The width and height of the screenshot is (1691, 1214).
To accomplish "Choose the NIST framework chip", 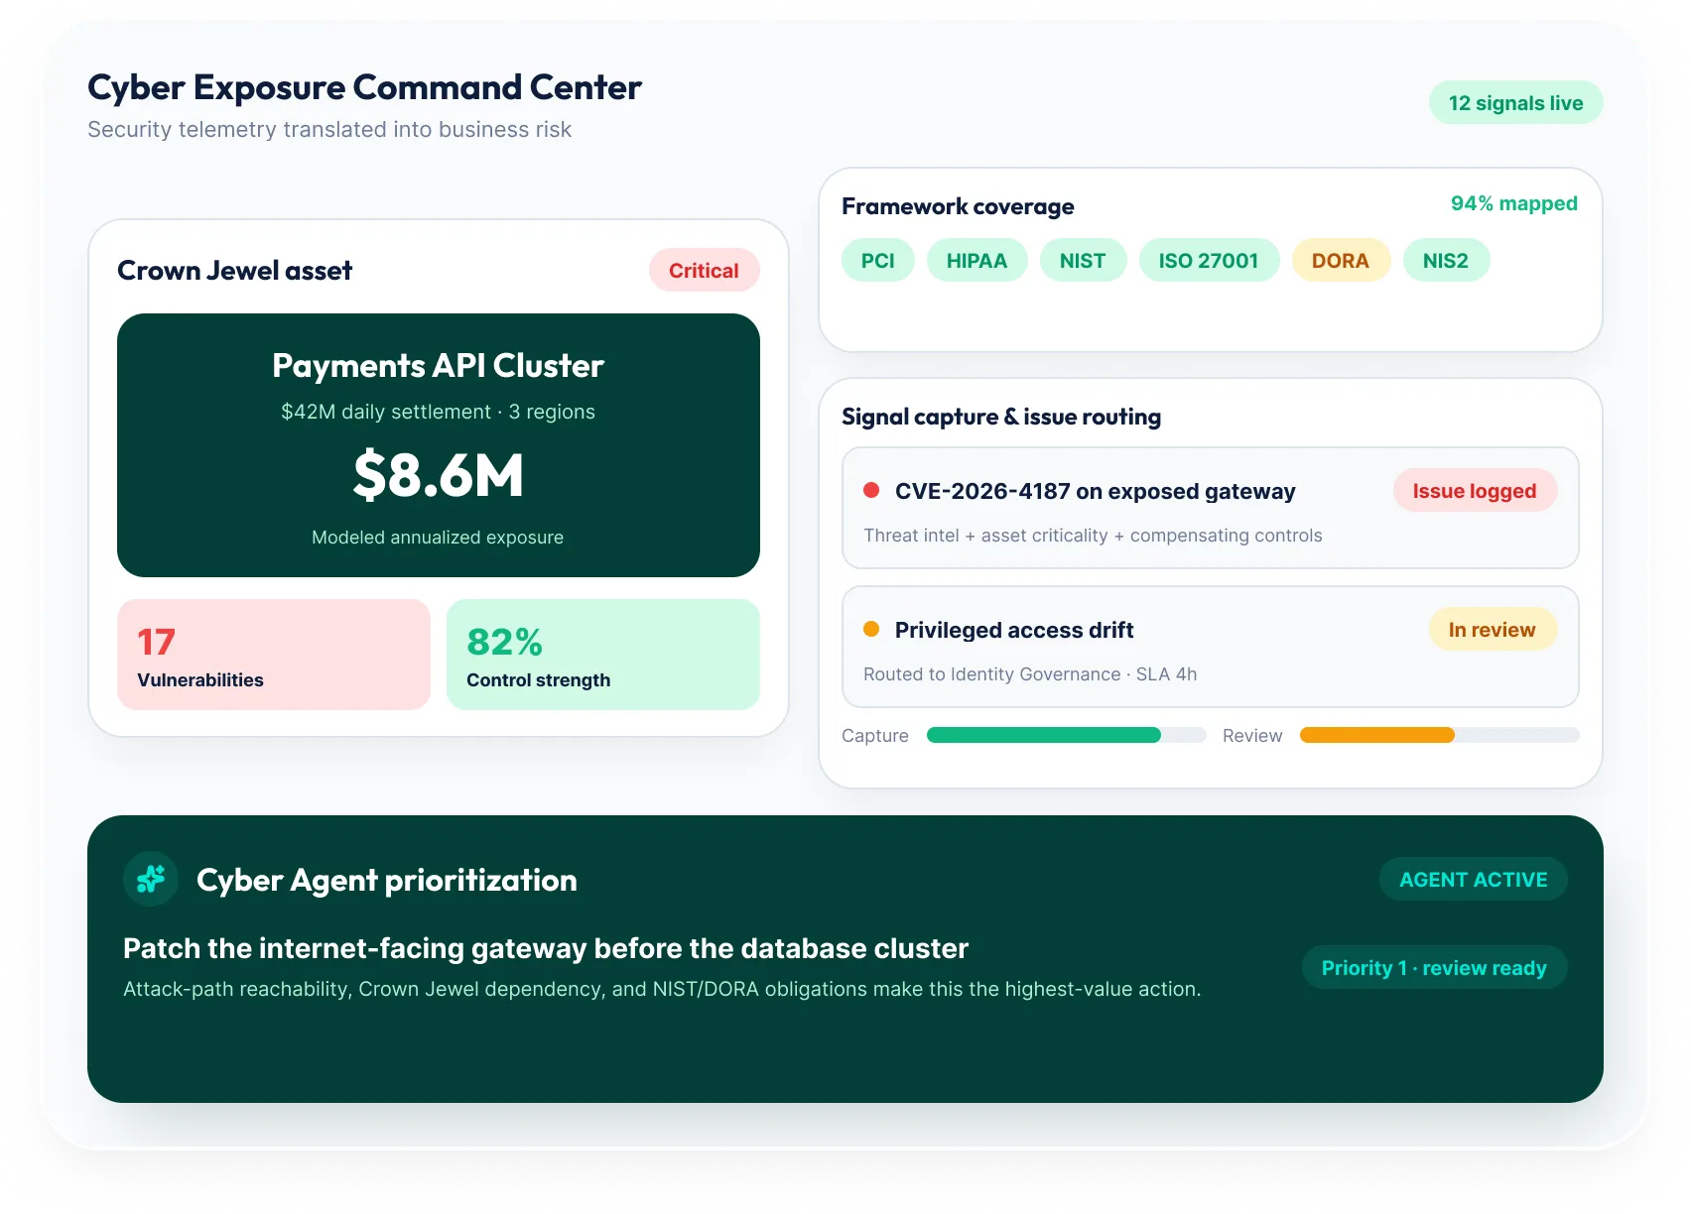I will point(1083,261).
